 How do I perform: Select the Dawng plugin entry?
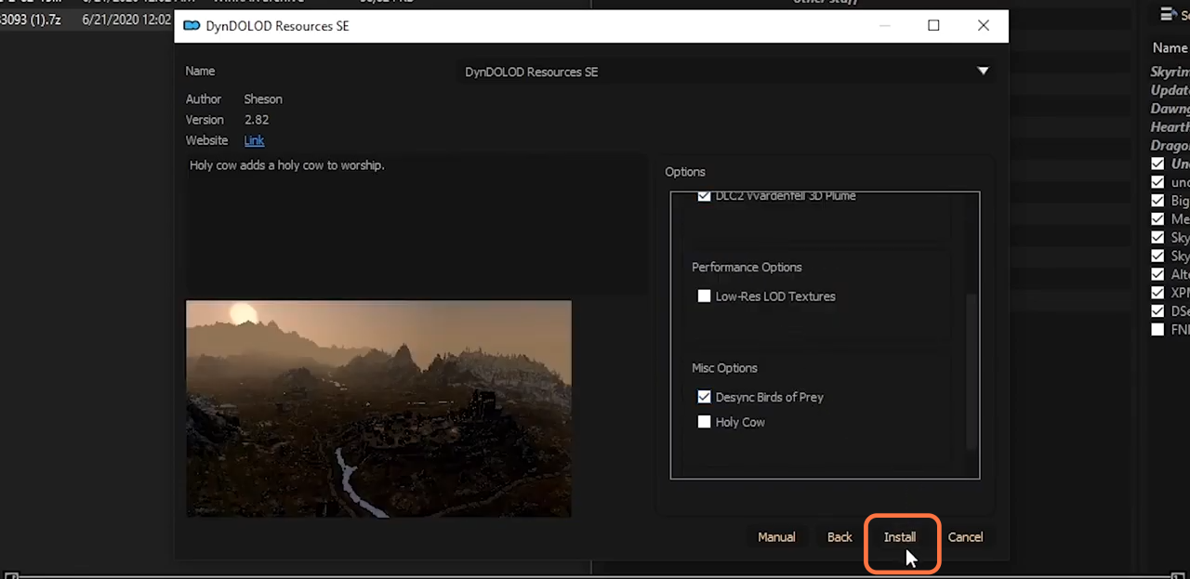[x=1170, y=109]
